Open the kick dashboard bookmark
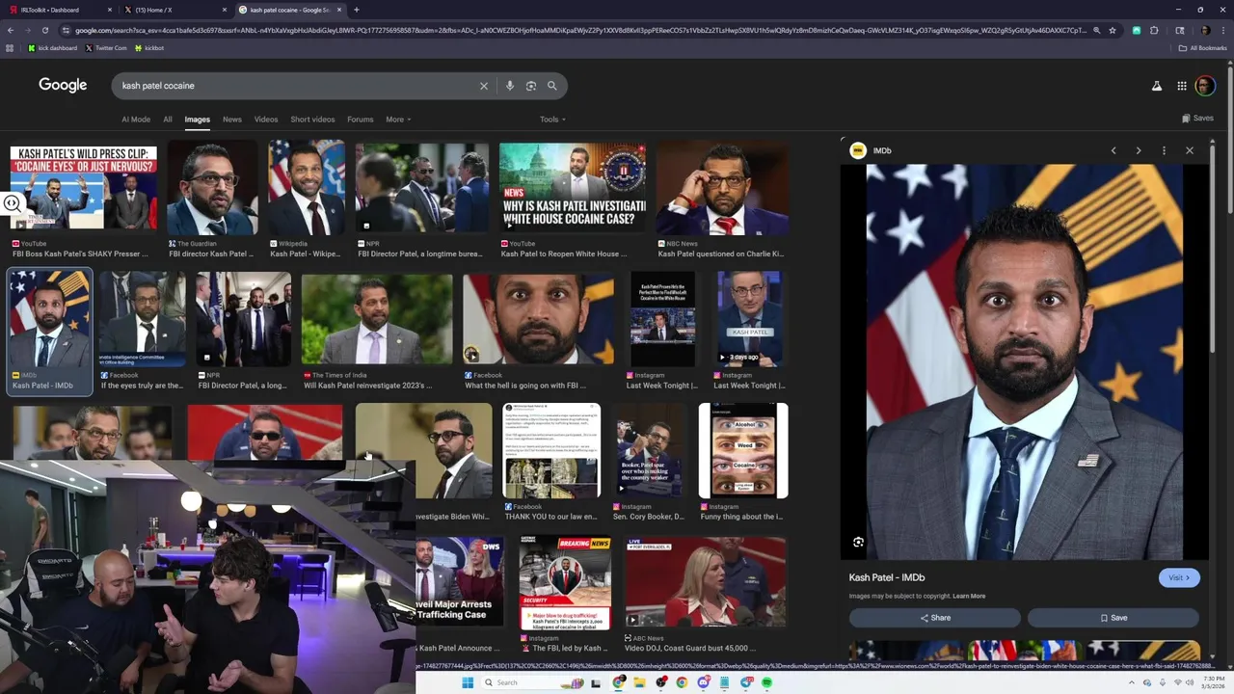 pyautogui.click(x=52, y=47)
